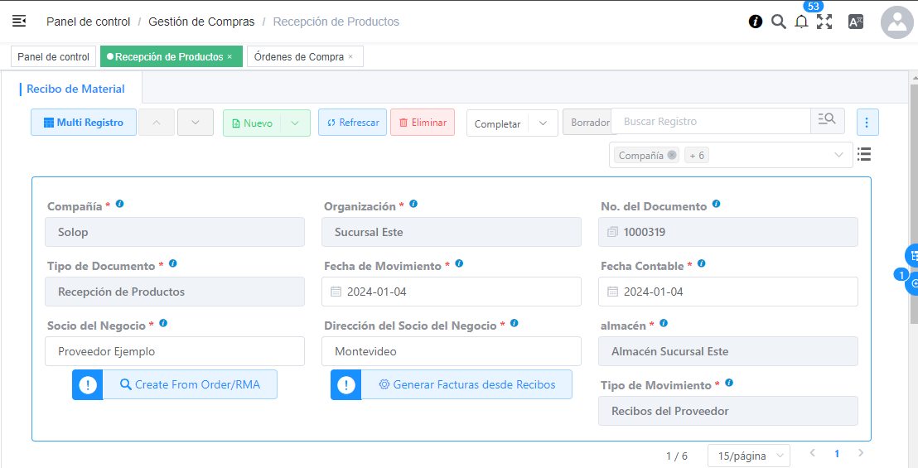Open the user profile avatar
The image size is (918, 468).
click(897, 22)
